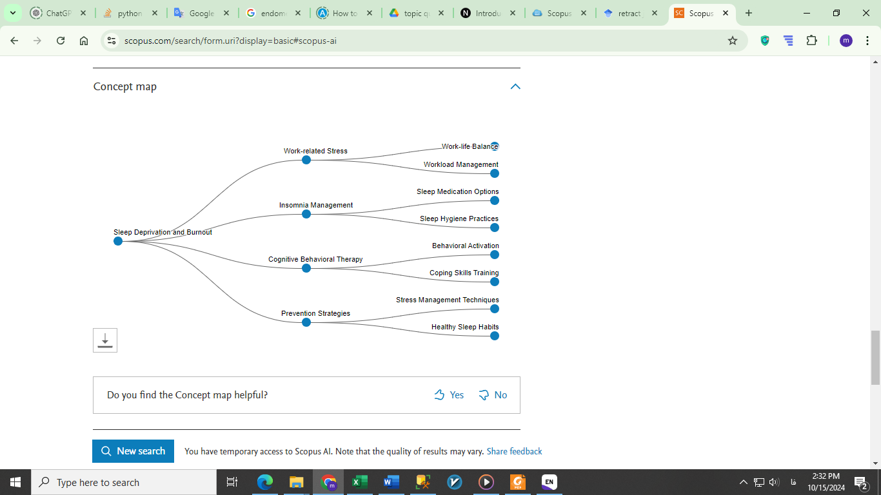Select the Stress Management Techniques node
The width and height of the screenshot is (881, 495).
[495, 309]
